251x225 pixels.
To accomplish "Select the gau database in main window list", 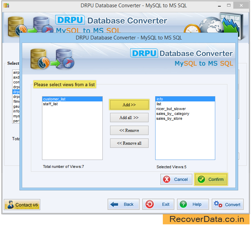I will [16, 106].
